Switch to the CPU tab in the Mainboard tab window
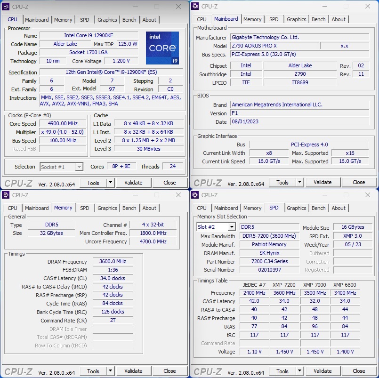Image resolution: width=379 pixels, height=378 pixels. (202, 19)
